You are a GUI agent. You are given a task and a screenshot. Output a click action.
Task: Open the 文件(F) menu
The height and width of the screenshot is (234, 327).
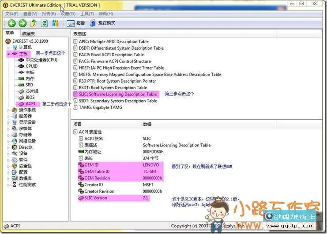pos(11,14)
